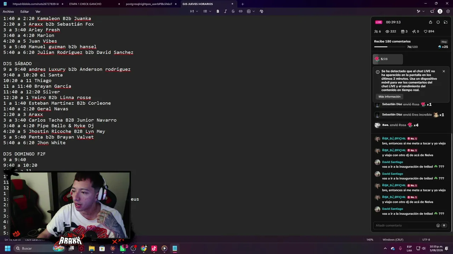453x254 pixels.
Task: Open David Santiago's first comment username
Action: (392, 162)
